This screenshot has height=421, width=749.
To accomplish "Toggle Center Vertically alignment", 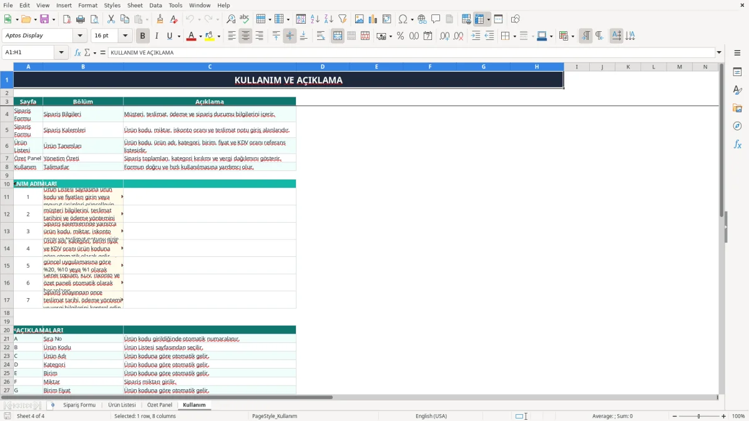I will click(290, 36).
